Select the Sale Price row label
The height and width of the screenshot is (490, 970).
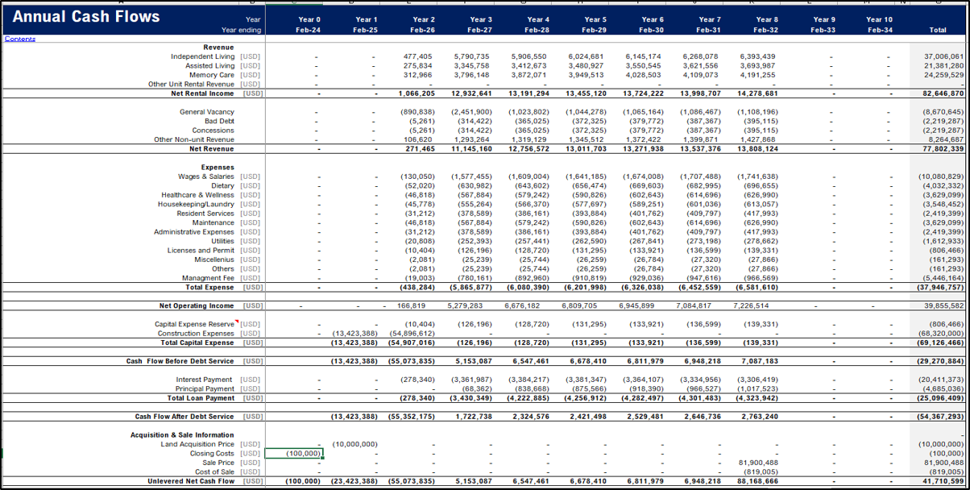219,463
